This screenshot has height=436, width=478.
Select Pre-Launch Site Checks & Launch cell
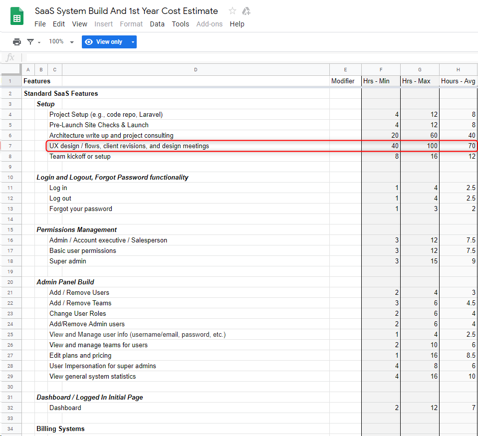click(x=99, y=125)
